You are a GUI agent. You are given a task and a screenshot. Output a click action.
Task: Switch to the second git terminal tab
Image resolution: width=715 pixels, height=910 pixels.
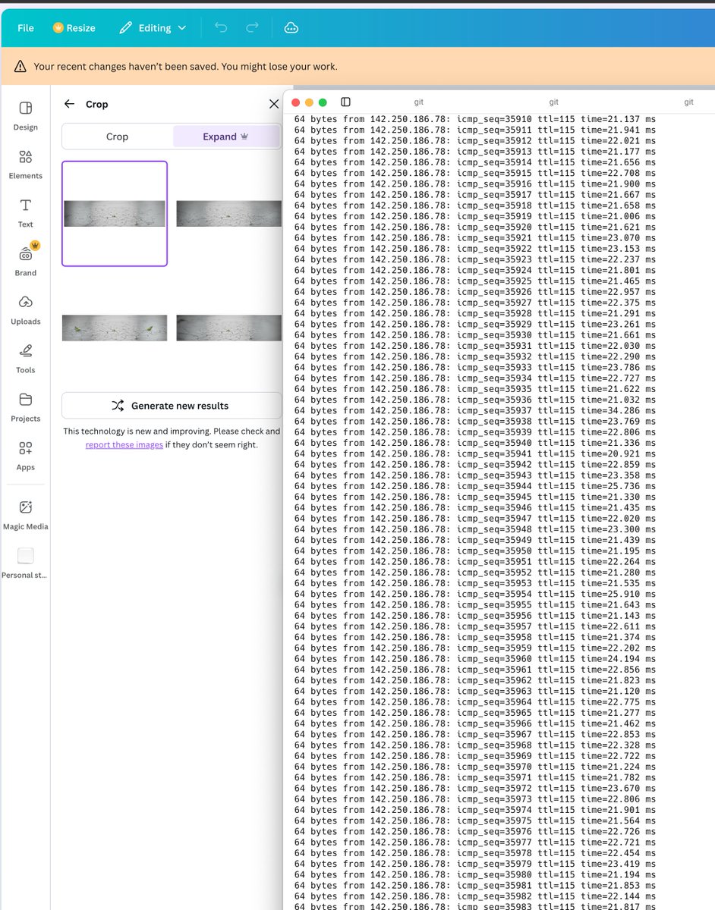point(553,102)
